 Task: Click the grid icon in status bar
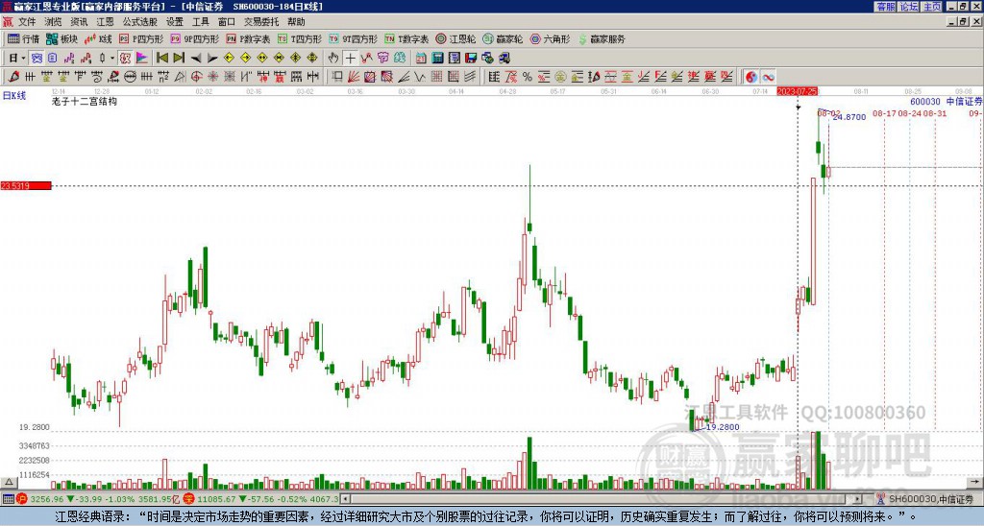[x=8, y=499]
